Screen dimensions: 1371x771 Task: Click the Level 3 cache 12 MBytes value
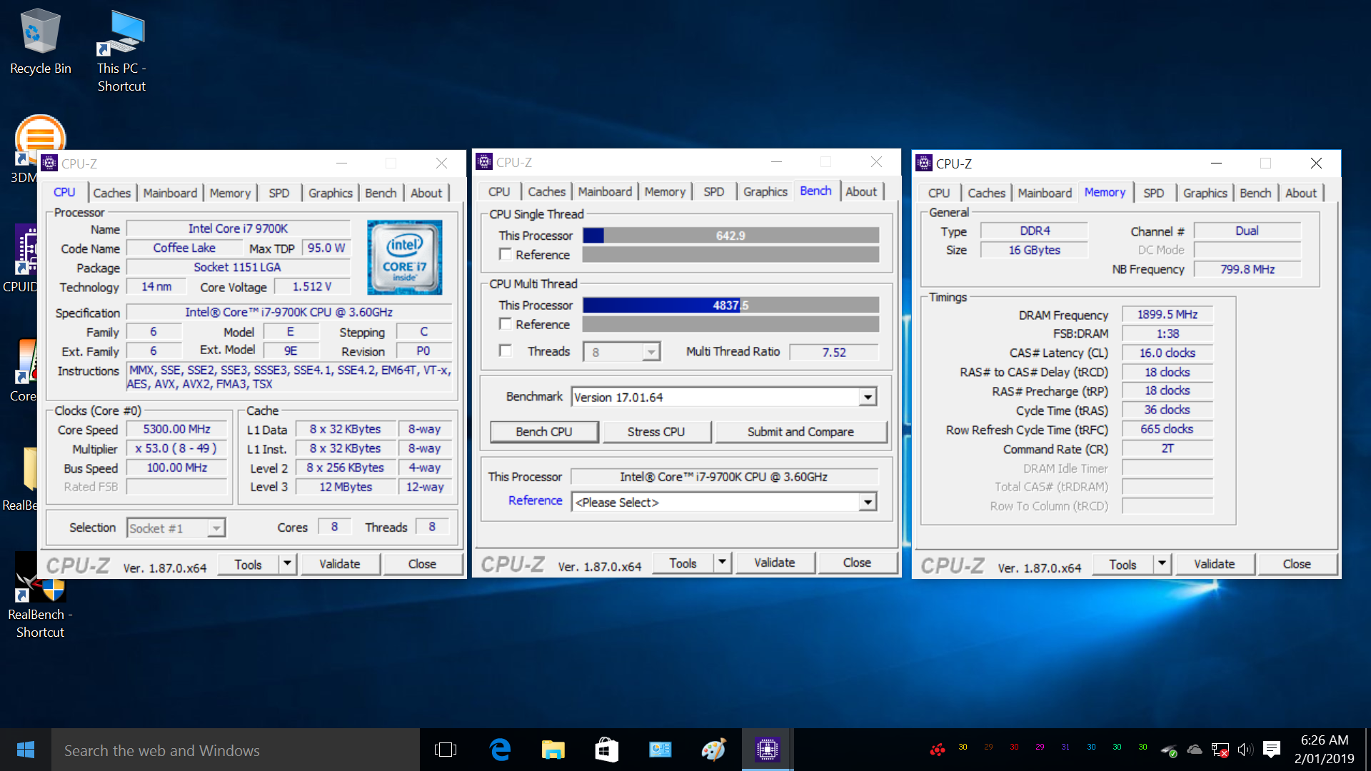pyautogui.click(x=346, y=486)
